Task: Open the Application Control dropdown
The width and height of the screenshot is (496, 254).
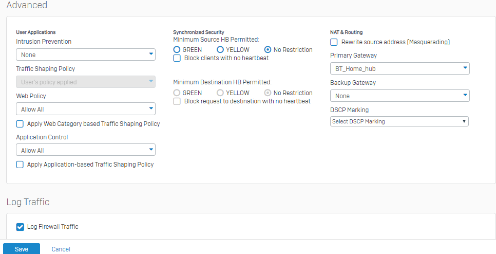Action: (86, 150)
